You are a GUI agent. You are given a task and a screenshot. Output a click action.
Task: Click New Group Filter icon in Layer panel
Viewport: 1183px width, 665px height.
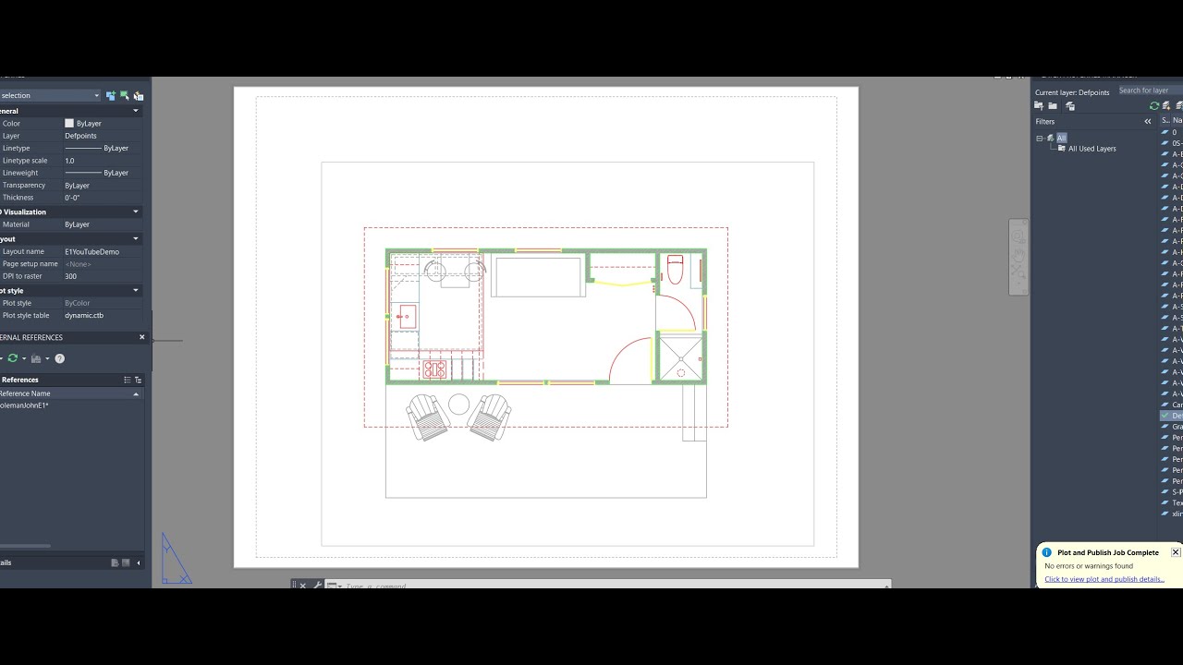[1053, 106]
